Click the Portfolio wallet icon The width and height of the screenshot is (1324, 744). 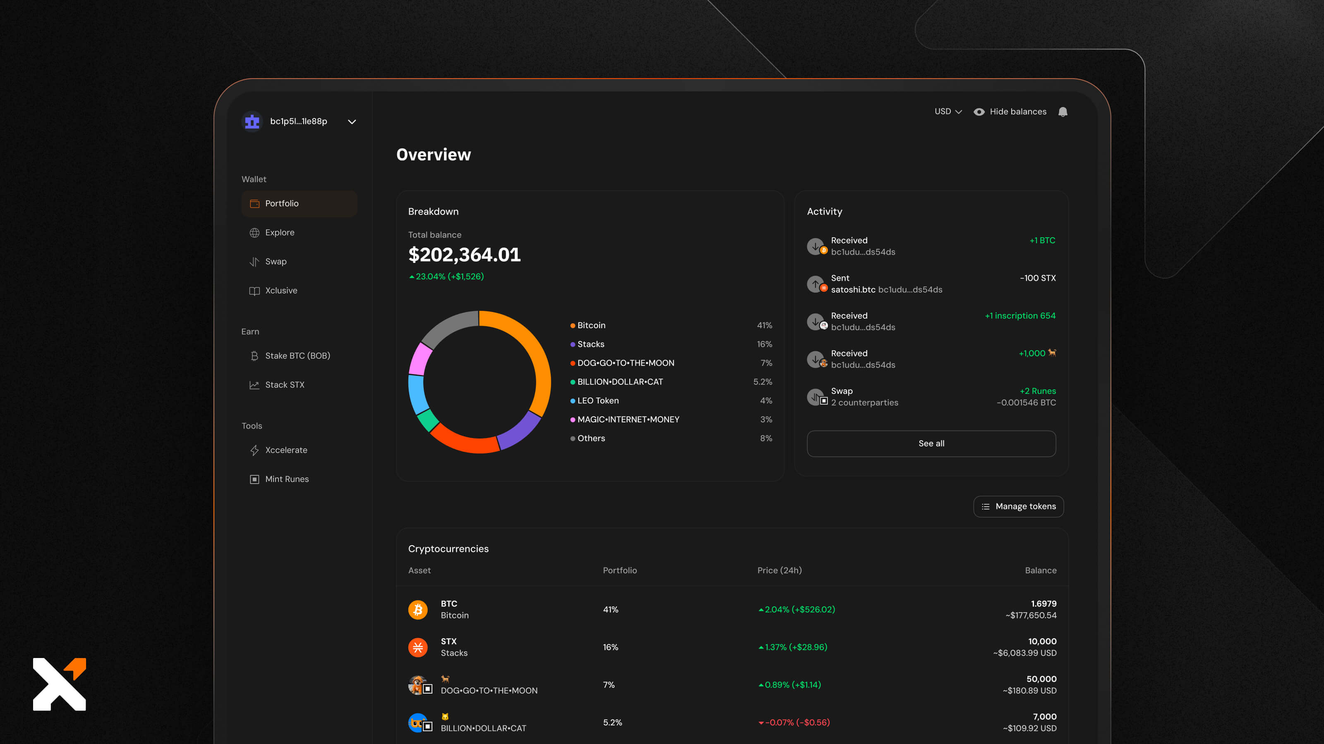click(x=254, y=203)
